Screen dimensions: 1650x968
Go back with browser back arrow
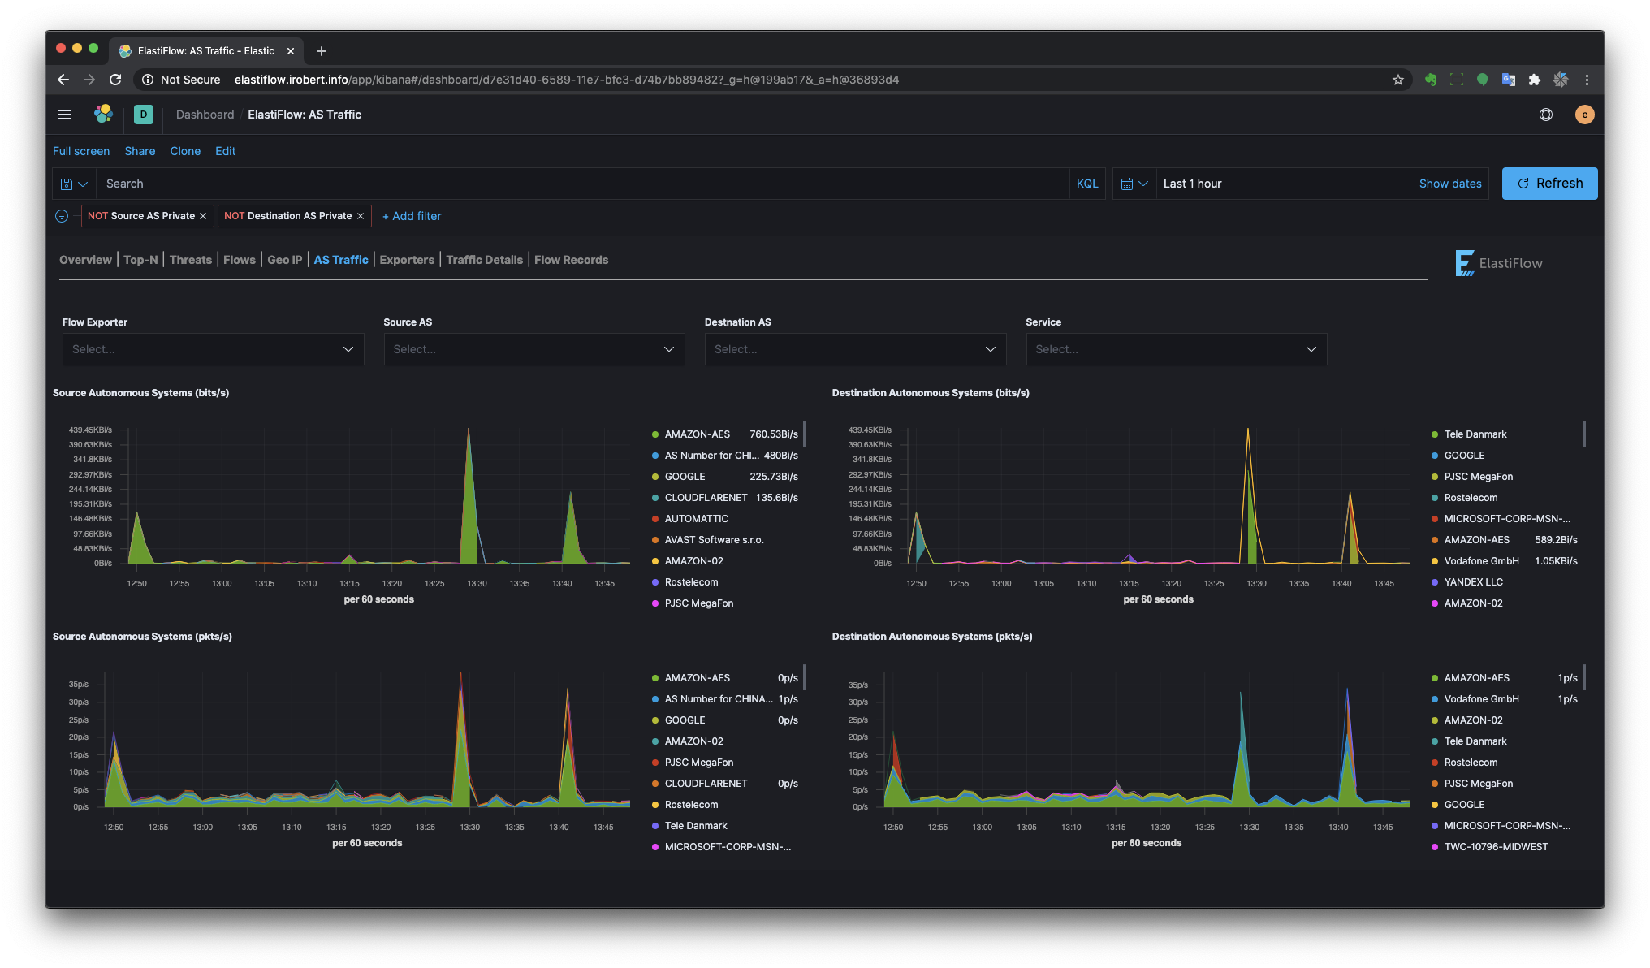63,80
